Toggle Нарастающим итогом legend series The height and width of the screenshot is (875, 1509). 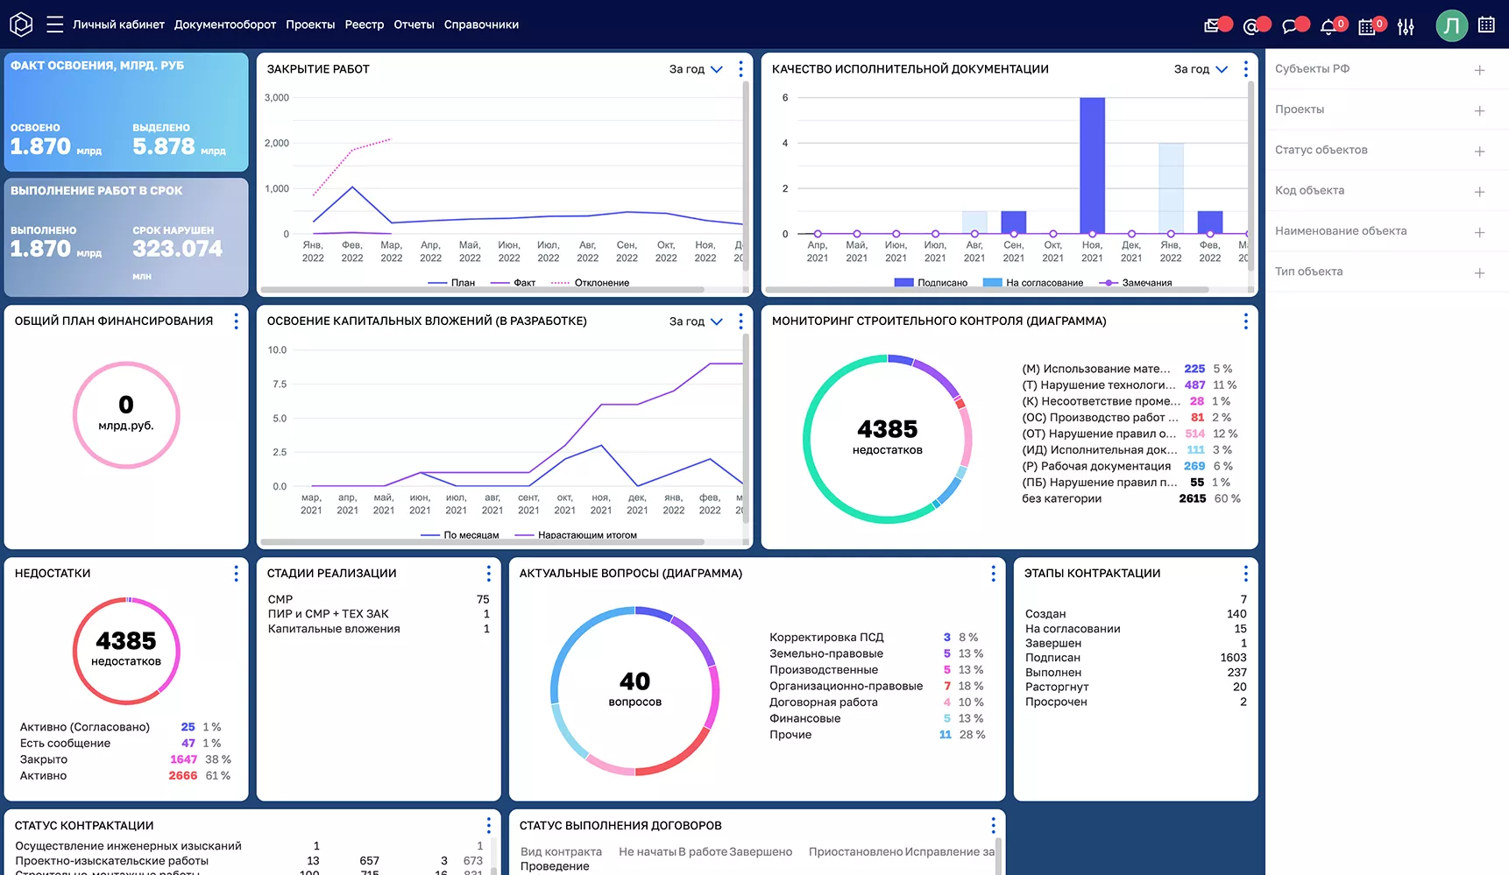(577, 535)
